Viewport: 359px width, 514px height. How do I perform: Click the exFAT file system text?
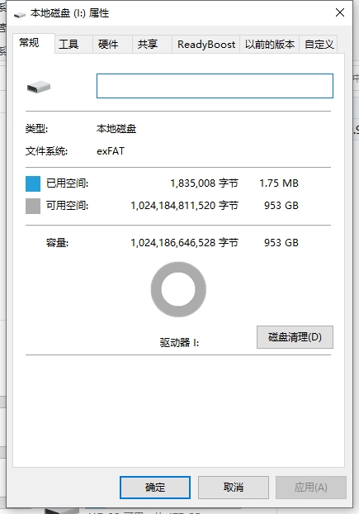pyautogui.click(x=111, y=151)
